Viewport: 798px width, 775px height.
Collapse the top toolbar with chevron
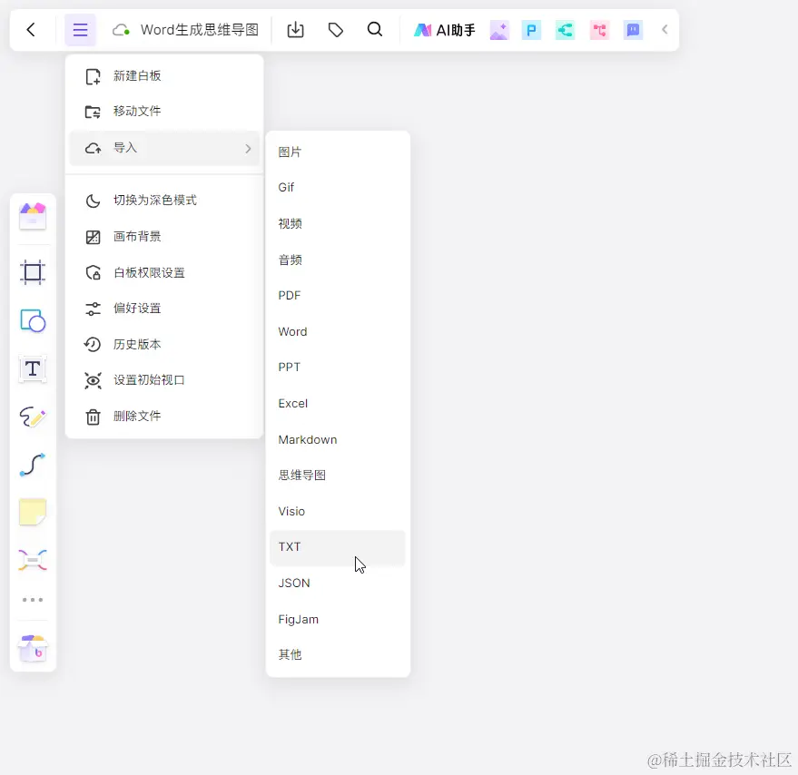point(665,30)
